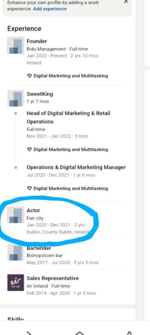Click the Fair city company logo
This screenshot has width=150, height=335.
coord(16,214)
